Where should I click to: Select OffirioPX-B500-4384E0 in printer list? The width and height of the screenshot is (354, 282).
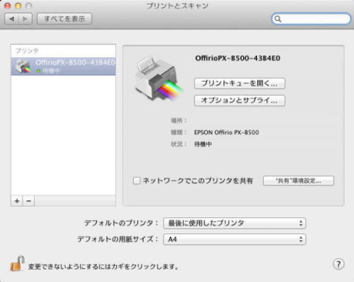tap(63, 66)
